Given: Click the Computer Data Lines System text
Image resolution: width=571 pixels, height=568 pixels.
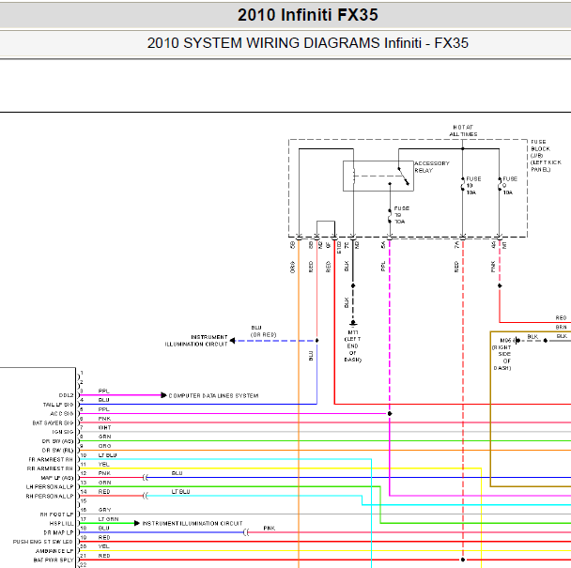Looking at the screenshot, I should click(213, 395).
